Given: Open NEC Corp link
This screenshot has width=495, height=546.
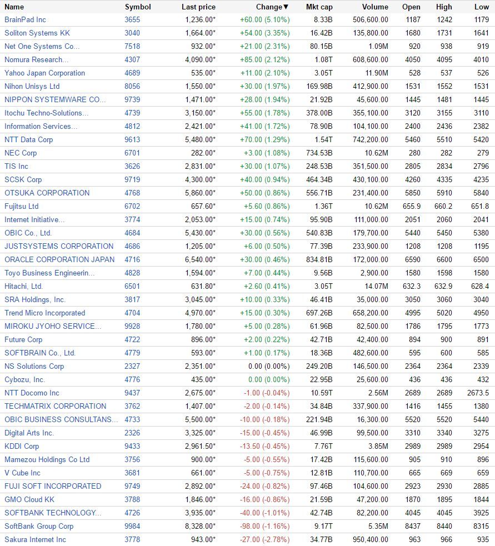Looking at the screenshot, I should 21,153.
